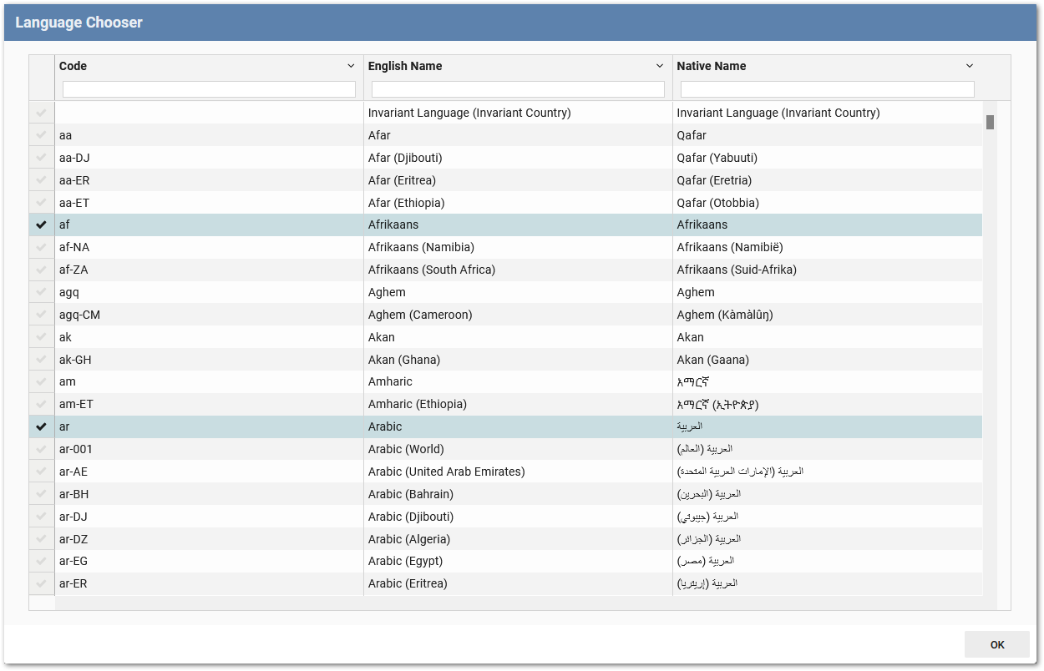The width and height of the screenshot is (1044, 671).
Task: Open the Native Name column dropdown
Action: (969, 65)
